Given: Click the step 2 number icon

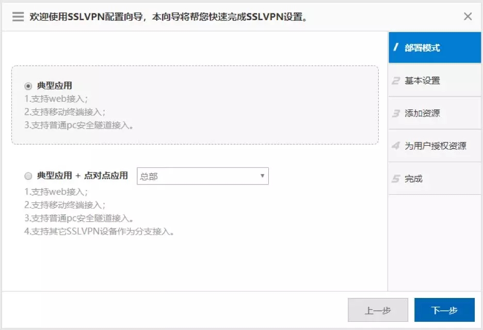Looking at the screenshot, I should point(396,81).
